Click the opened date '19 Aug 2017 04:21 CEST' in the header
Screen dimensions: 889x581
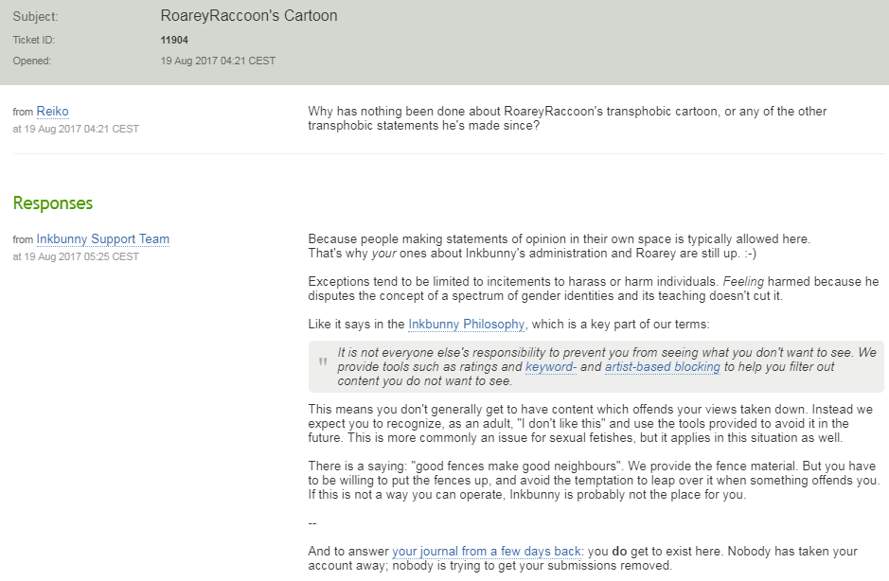(218, 62)
